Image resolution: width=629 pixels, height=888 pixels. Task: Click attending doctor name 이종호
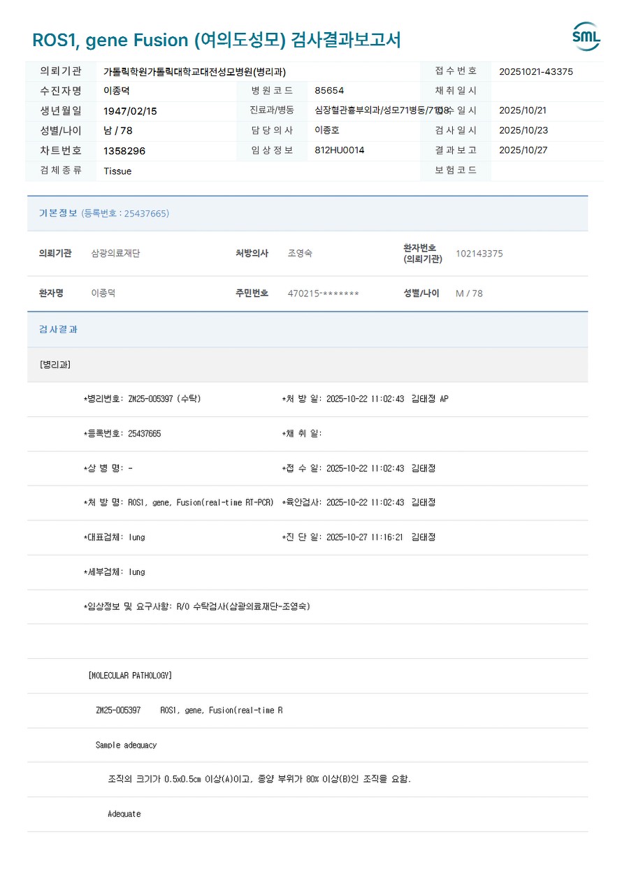[327, 130]
